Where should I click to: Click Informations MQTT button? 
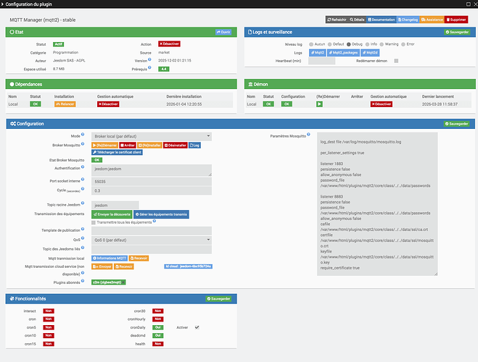pos(110,258)
